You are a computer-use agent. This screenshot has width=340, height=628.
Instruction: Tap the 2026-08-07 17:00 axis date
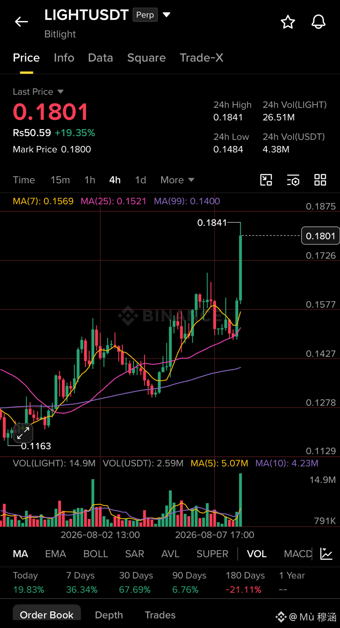click(214, 535)
